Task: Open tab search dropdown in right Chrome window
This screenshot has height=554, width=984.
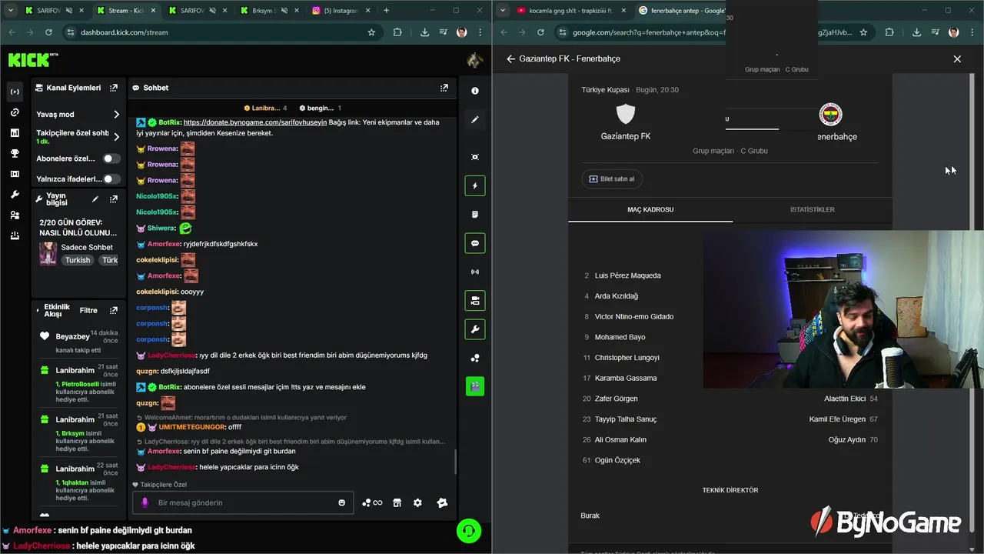Action: (x=503, y=11)
